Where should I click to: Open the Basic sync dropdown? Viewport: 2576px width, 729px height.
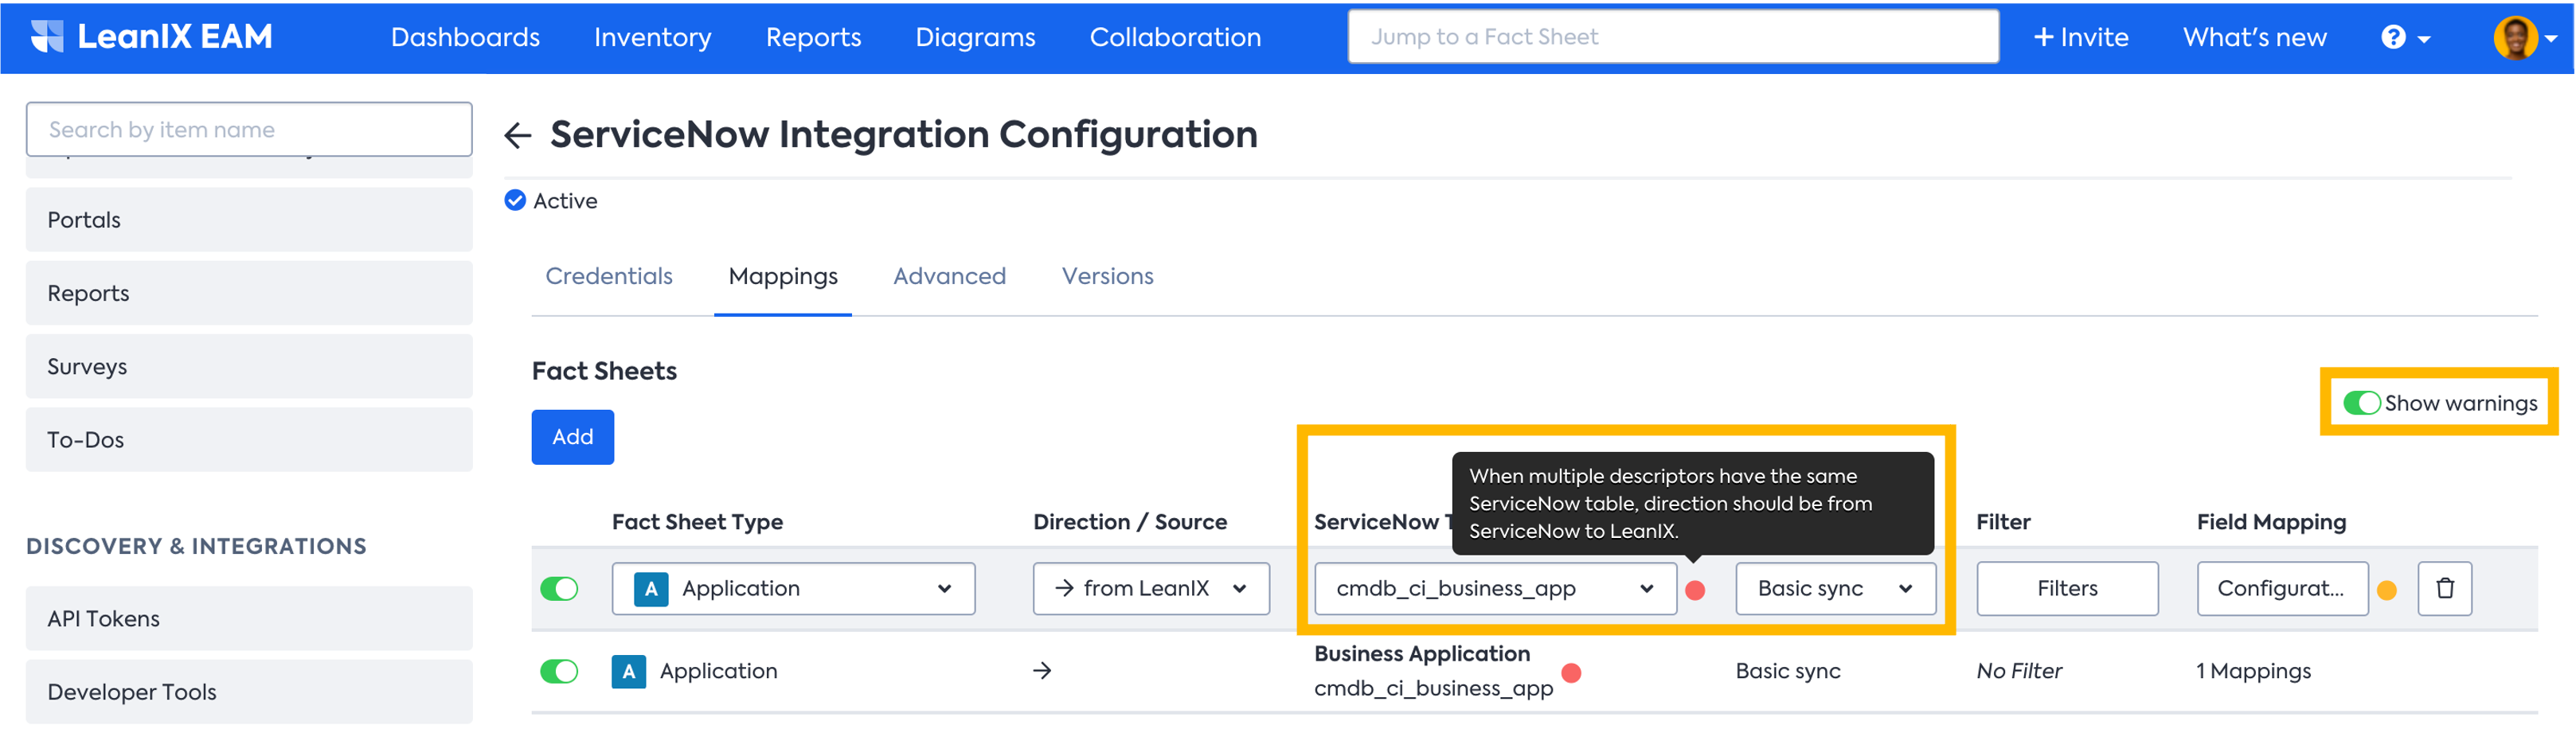[1835, 588]
